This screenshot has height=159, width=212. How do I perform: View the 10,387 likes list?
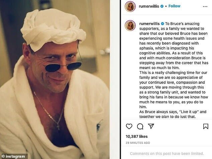coord(136,136)
